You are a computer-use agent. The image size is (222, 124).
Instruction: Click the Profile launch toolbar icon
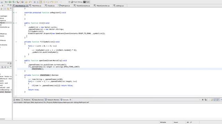click(14, 2)
